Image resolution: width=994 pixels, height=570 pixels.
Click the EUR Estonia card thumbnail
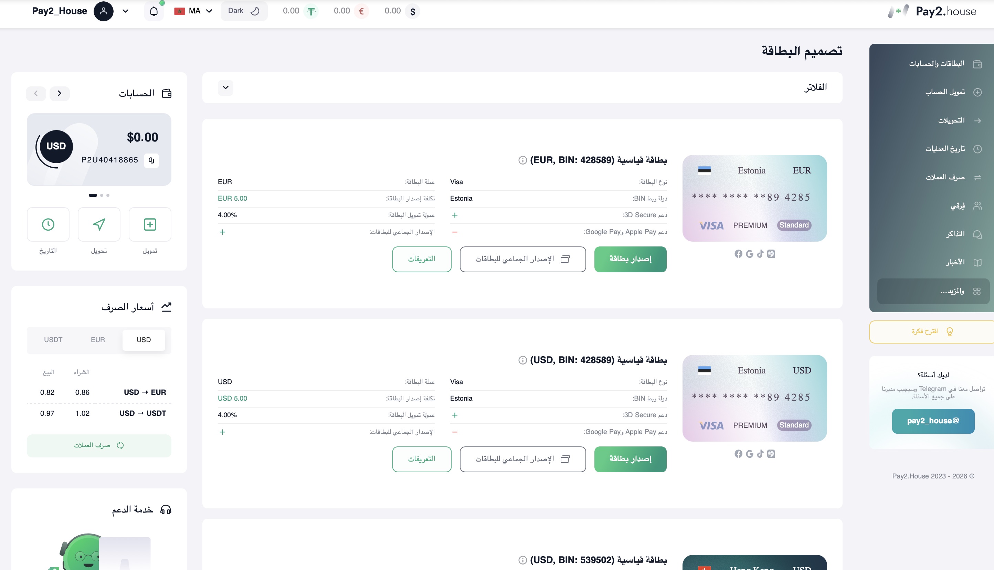tap(754, 198)
